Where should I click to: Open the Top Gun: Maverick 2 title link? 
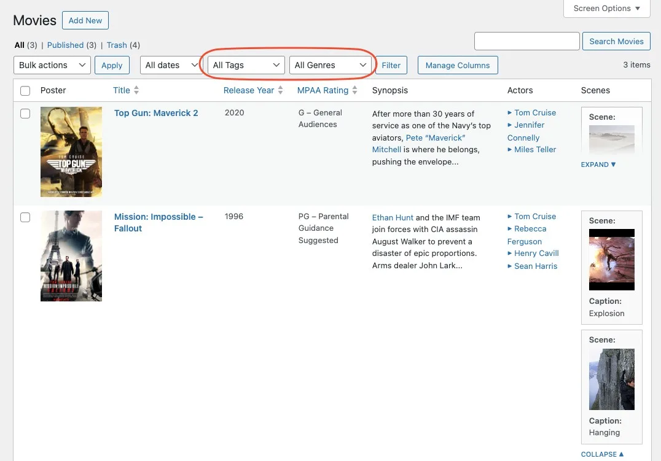click(x=156, y=113)
